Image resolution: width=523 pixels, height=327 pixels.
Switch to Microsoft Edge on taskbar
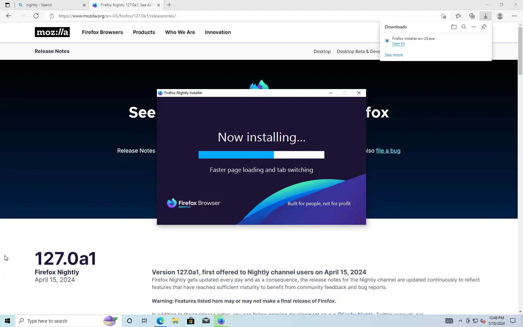[x=160, y=321]
